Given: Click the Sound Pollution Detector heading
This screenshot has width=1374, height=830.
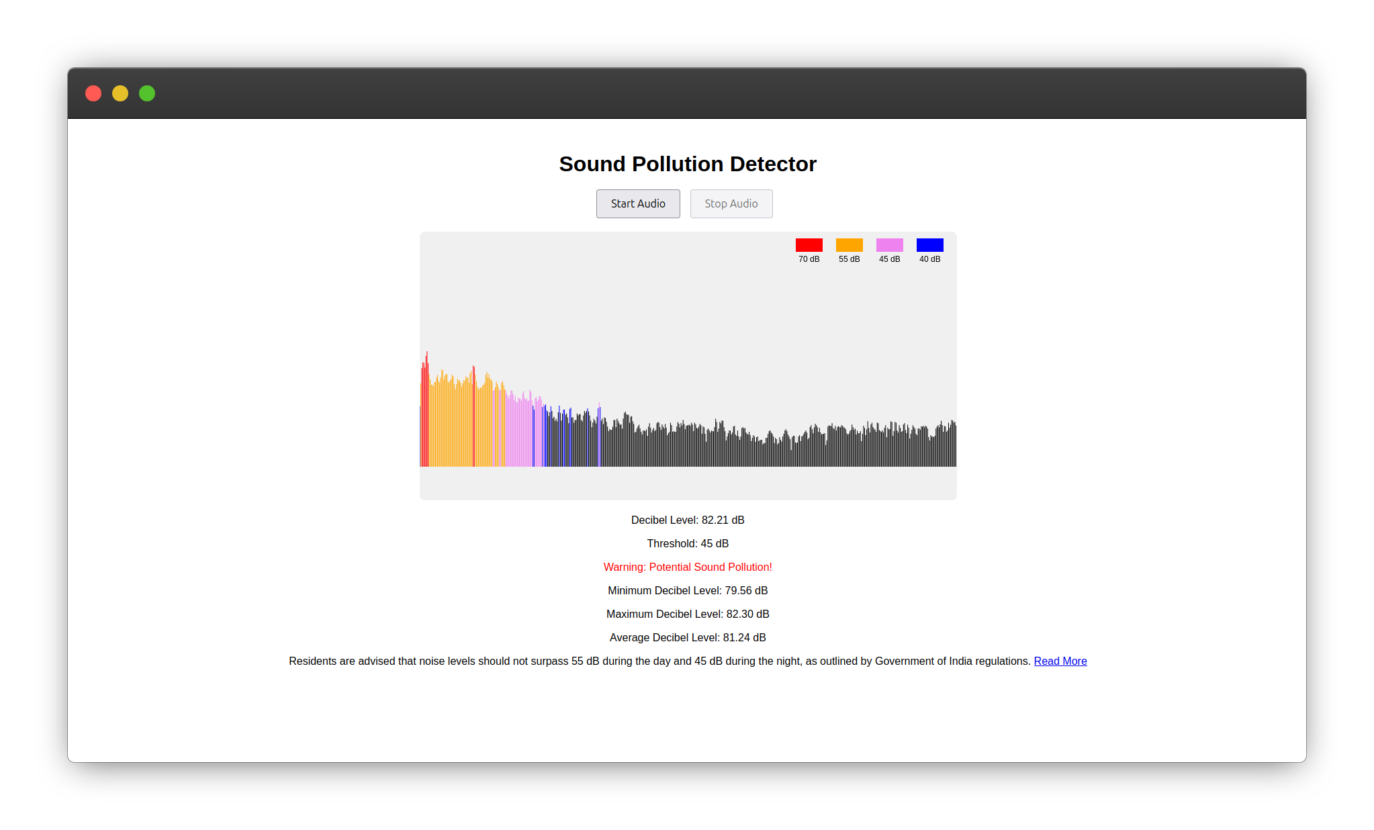Looking at the screenshot, I should tap(687, 164).
